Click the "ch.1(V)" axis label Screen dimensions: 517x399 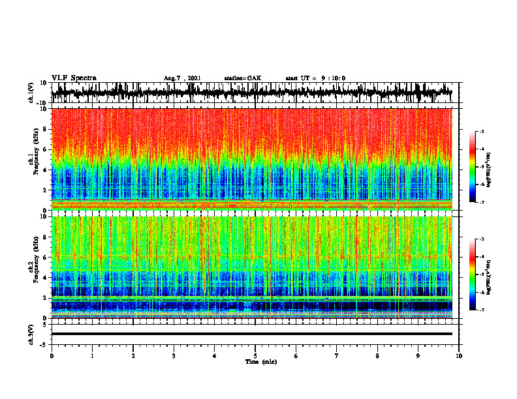point(31,93)
